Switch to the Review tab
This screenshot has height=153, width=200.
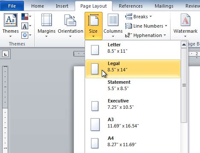(x=193, y=6)
